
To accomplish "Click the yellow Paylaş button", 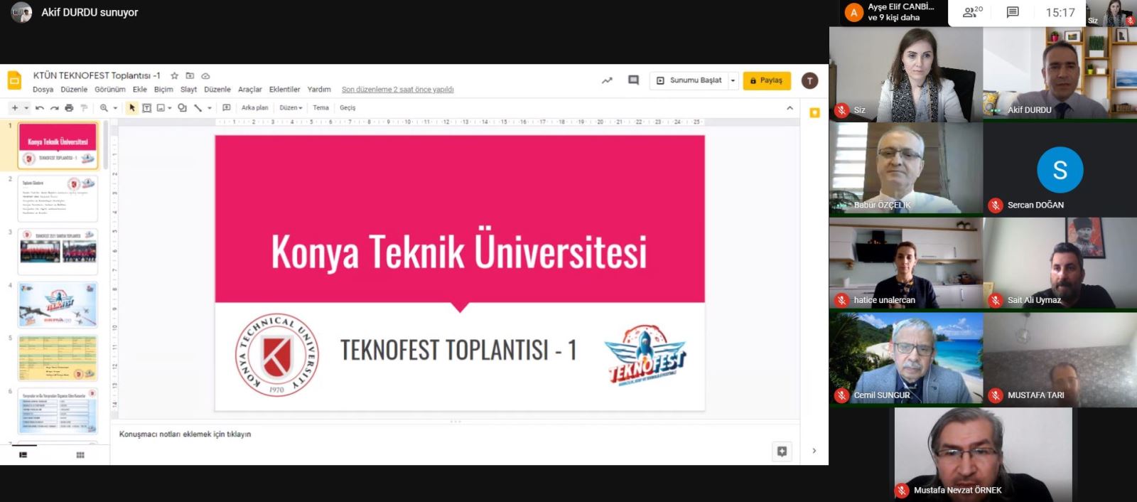I will click(x=766, y=80).
